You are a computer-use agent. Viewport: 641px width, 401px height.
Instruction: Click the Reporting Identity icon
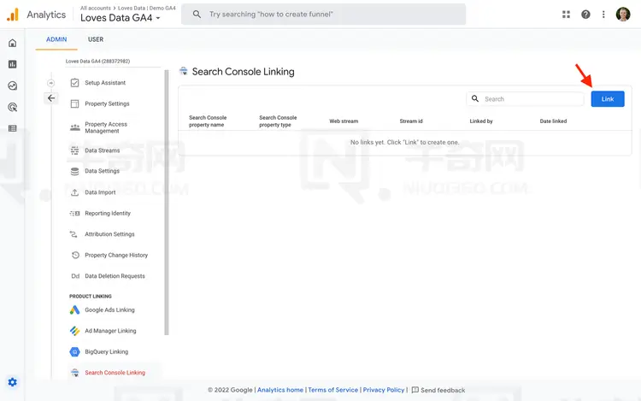[75, 214]
